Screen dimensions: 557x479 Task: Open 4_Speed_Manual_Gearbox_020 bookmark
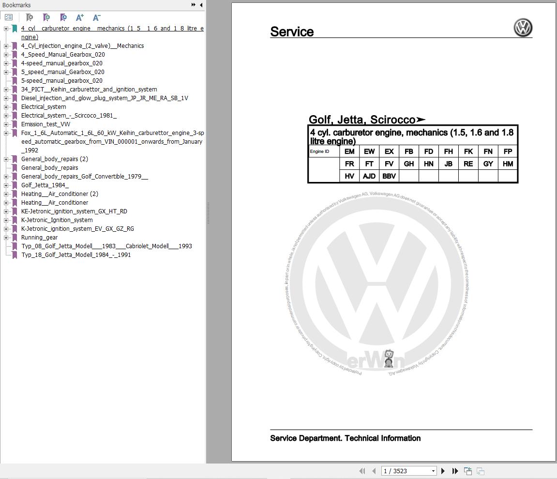coord(63,55)
